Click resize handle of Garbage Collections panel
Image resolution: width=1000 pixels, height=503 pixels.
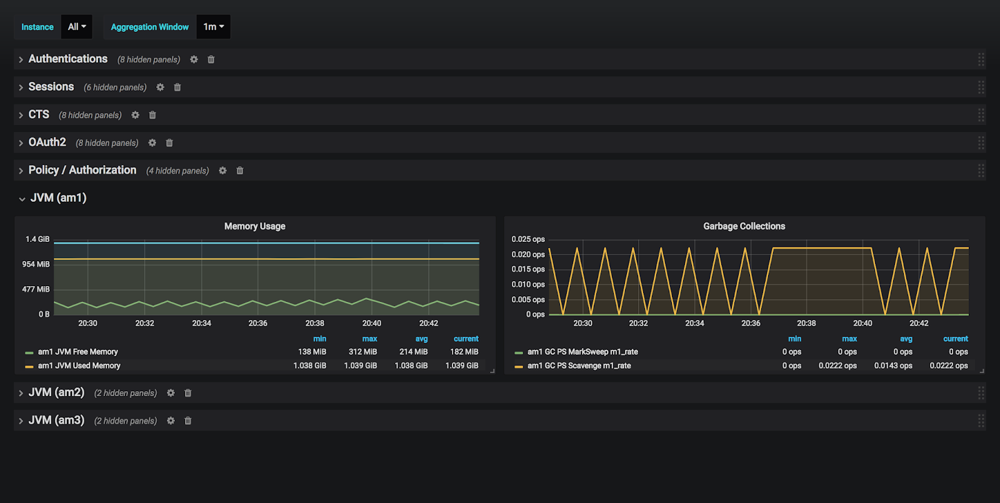pos(982,371)
